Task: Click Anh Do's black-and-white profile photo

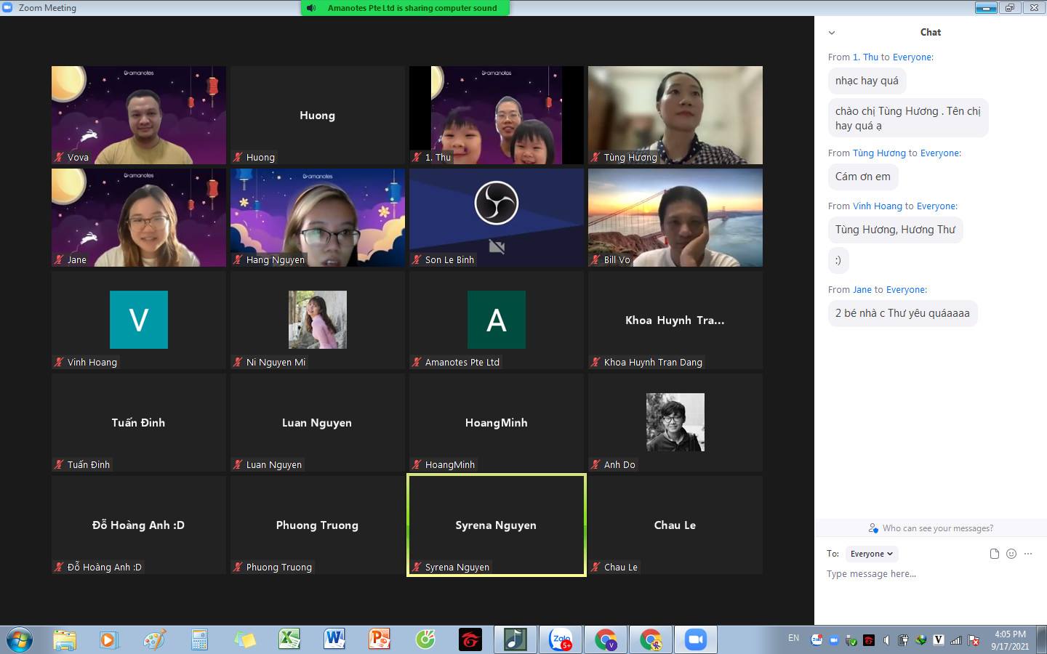Action: (x=675, y=422)
